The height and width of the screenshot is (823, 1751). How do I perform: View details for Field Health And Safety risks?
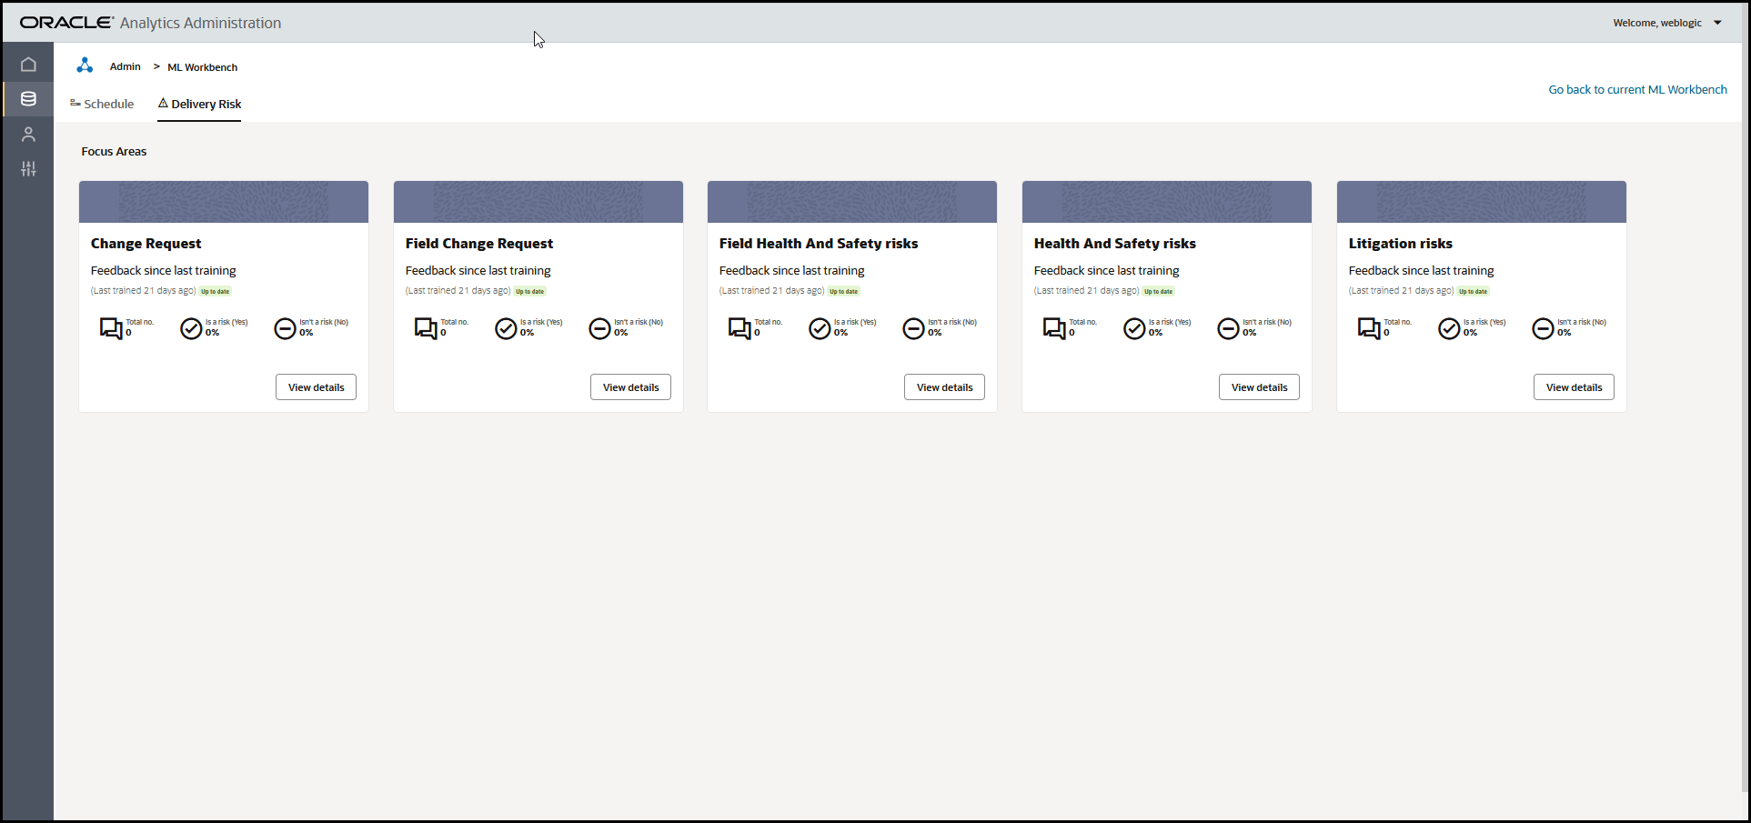pyautogui.click(x=944, y=387)
